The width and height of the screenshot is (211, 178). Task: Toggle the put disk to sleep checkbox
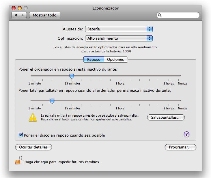[x=21, y=135]
